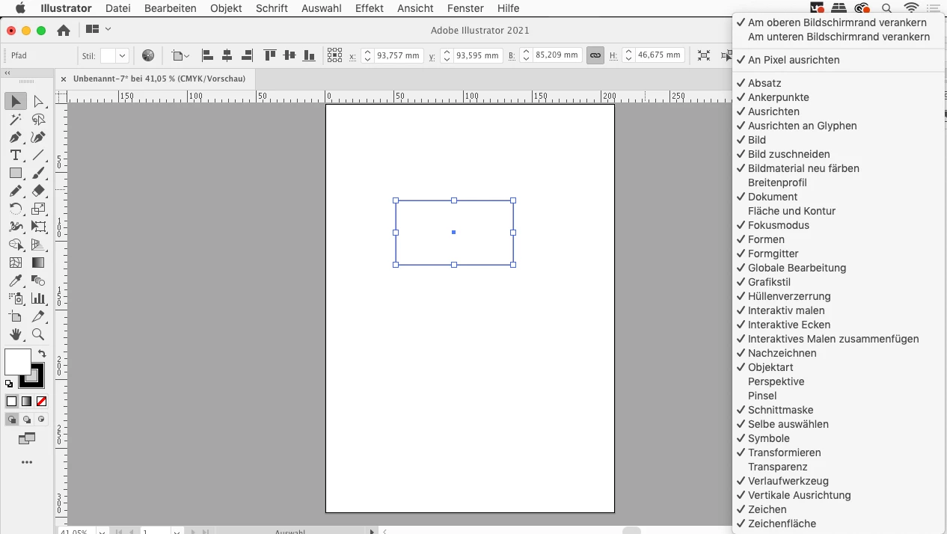Set paint mode to Color
Image resolution: width=947 pixels, height=534 pixels.
coord(11,402)
